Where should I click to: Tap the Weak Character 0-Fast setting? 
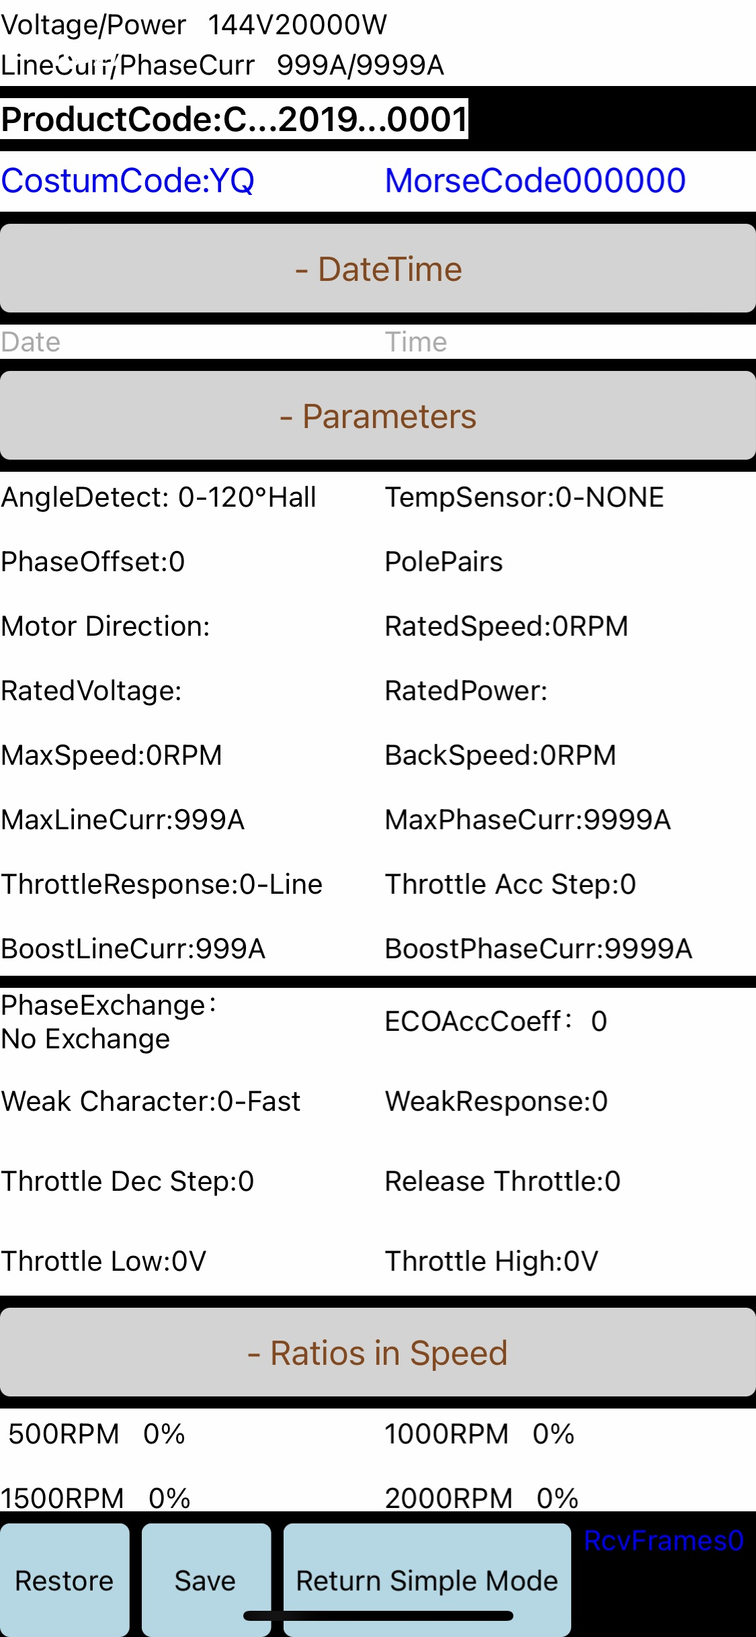pos(151,1101)
